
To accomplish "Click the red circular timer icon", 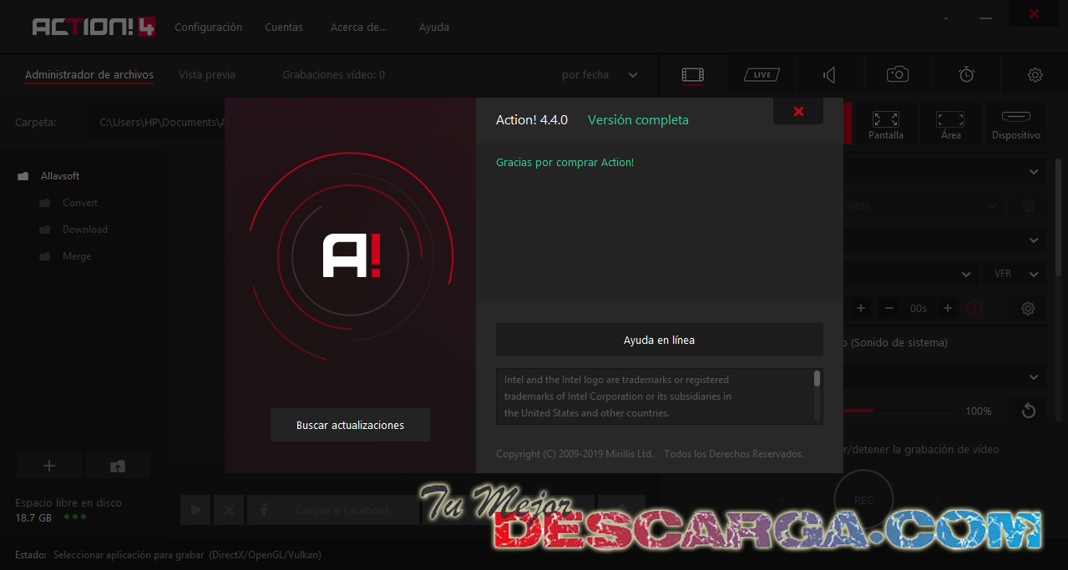I will coord(974,308).
